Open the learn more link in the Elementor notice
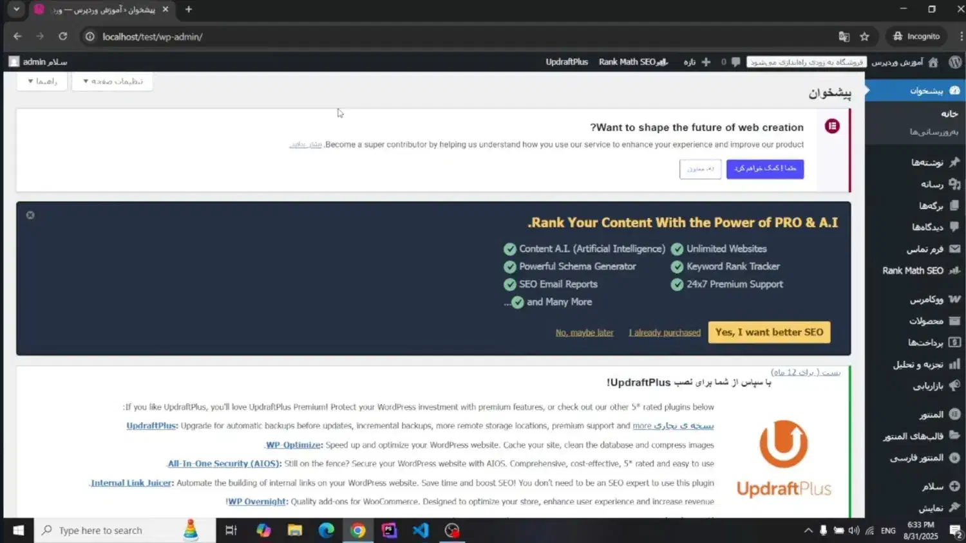This screenshot has height=543, width=966. tap(305, 145)
